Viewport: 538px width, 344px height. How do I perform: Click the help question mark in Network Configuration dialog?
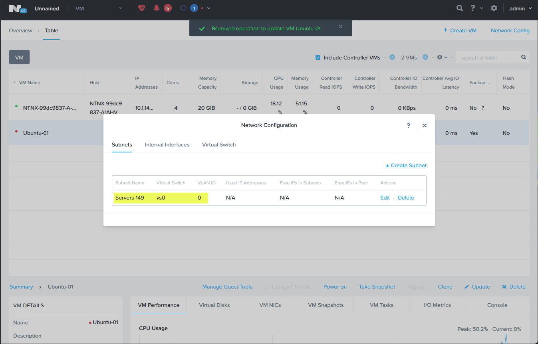(408, 125)
